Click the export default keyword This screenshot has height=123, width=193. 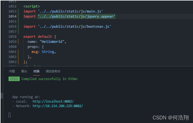38,36
